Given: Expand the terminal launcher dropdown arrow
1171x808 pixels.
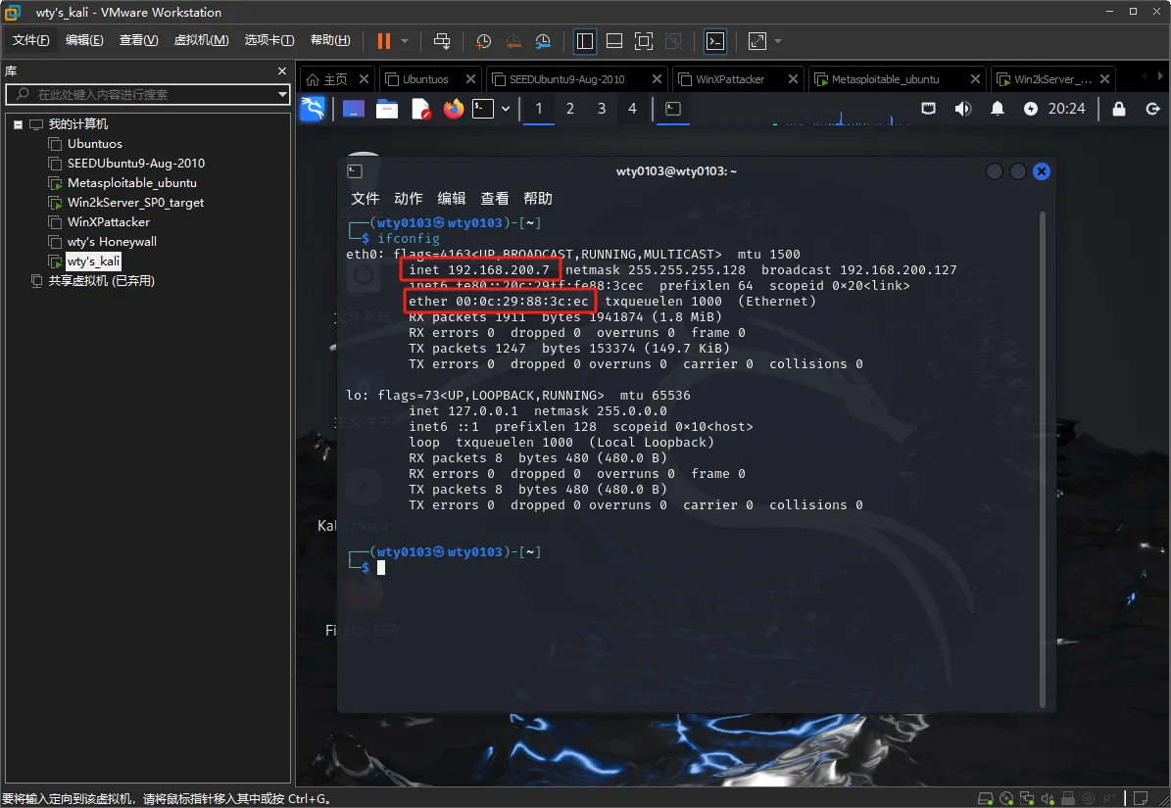Looking at the screenshot, I should pos(506,109).
